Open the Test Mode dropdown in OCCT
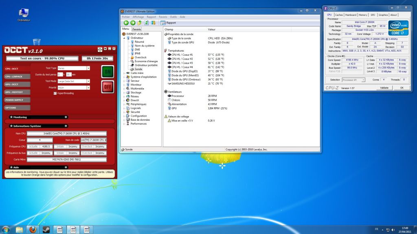 (88, 81)
